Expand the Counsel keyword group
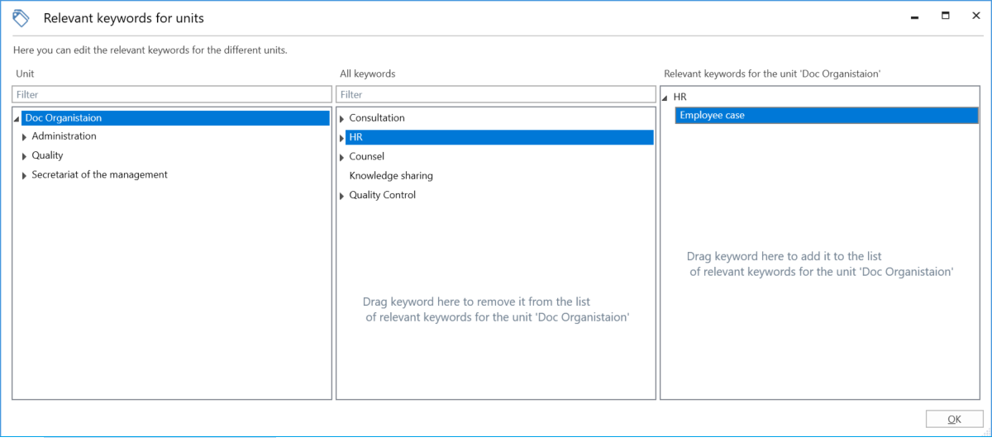 coord(342,157)
